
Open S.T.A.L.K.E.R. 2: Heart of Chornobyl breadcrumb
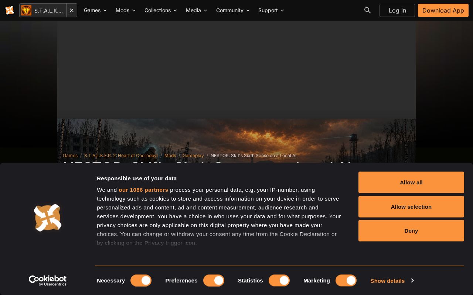[x=121, y=156]
